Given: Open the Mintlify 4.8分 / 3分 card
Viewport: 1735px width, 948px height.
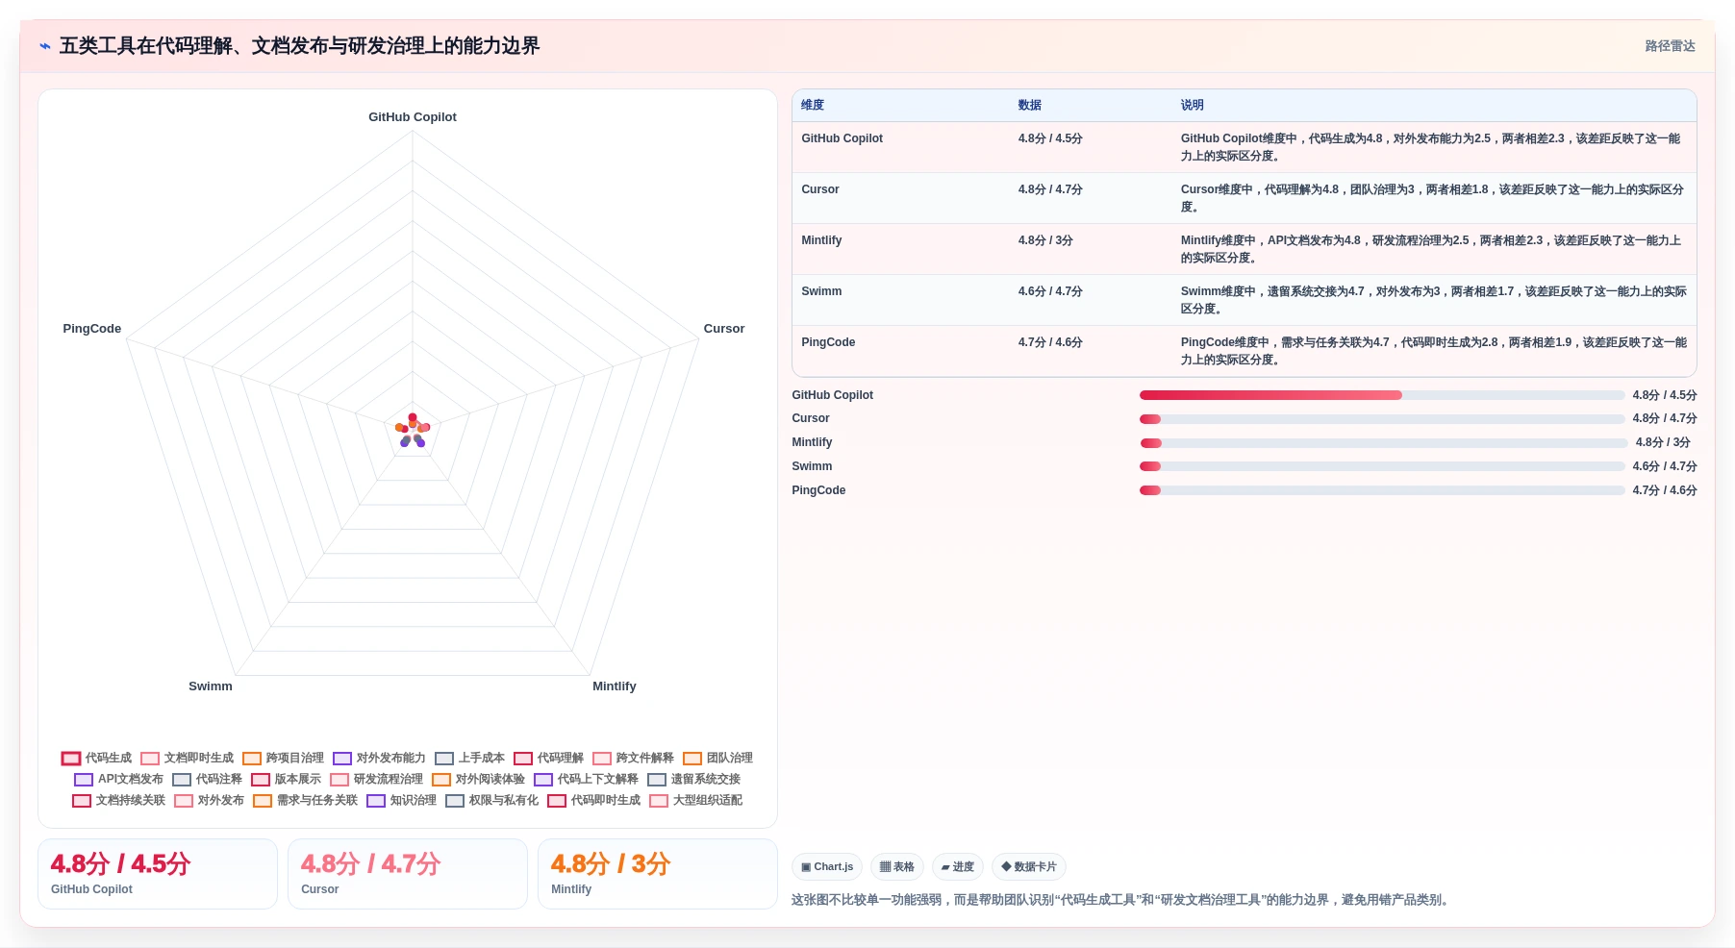Looking at the screenshot, I should point(658,874).
